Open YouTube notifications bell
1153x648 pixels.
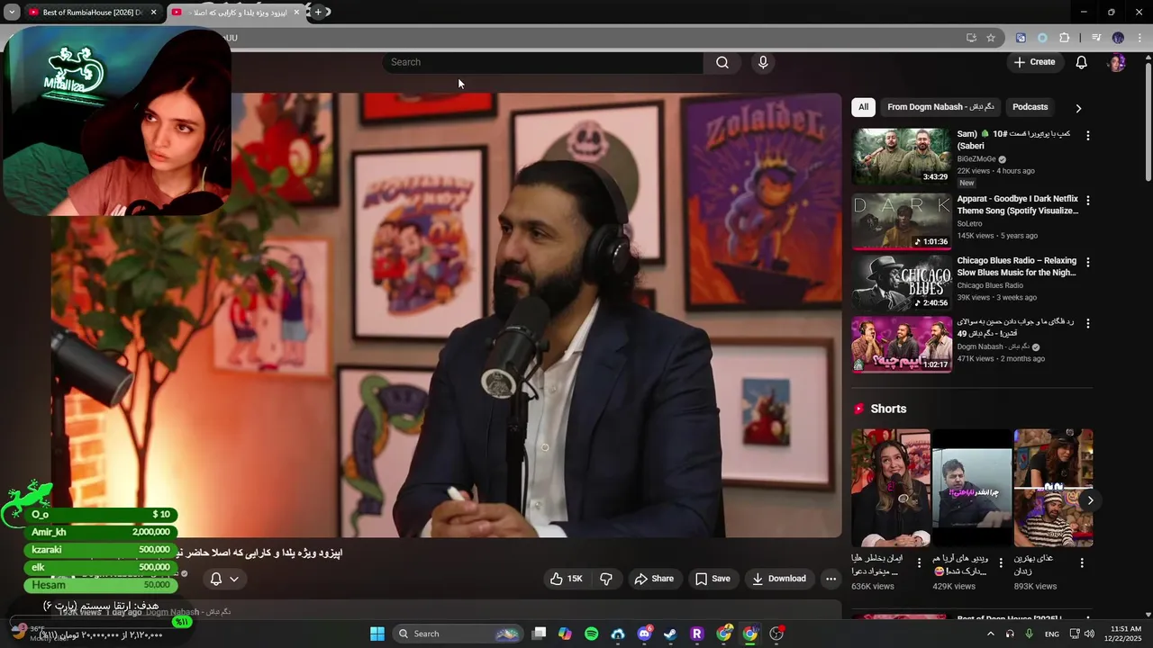coord(1082,62)
